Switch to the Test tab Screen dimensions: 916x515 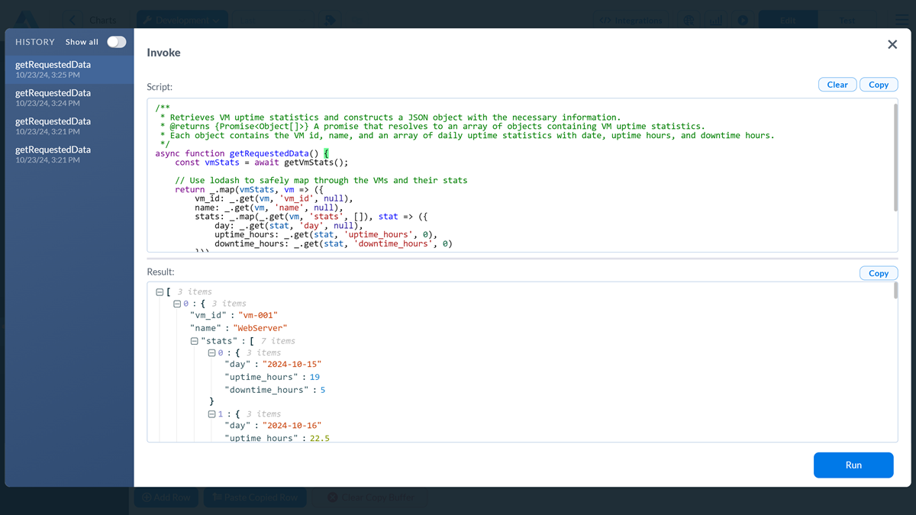[x=847, y=20]
